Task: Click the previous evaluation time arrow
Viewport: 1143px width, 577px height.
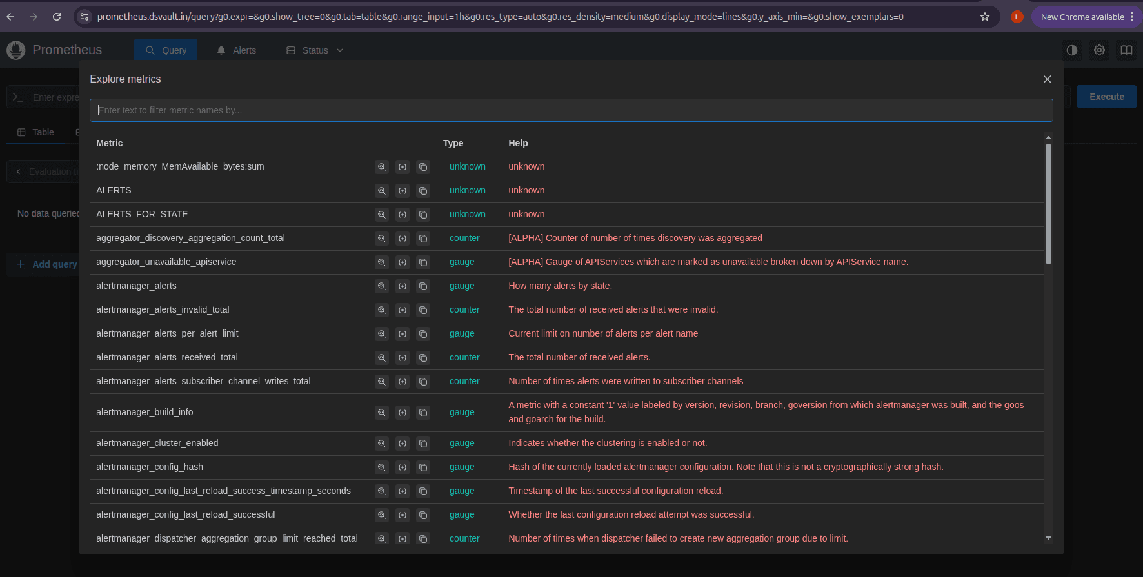Action: pyautogui.click(x=18, y=171)
